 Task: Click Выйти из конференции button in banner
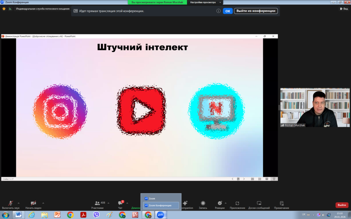tap(256, 11)
